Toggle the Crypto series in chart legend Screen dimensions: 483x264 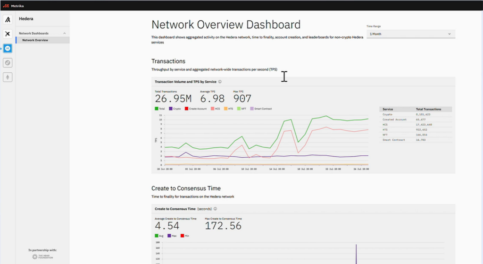point(175,109)
